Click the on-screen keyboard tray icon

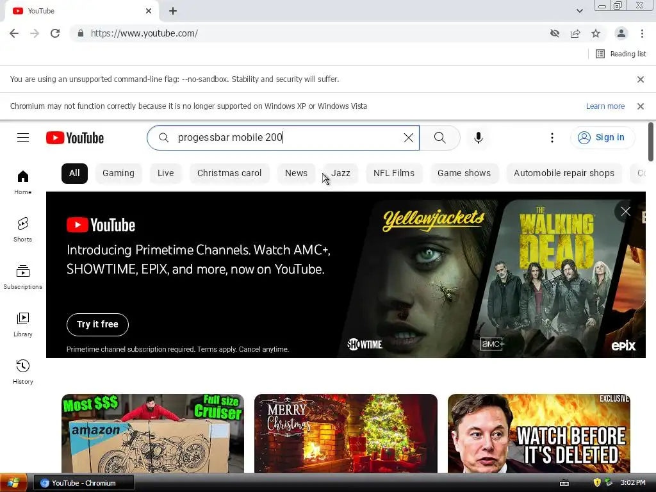564,483
